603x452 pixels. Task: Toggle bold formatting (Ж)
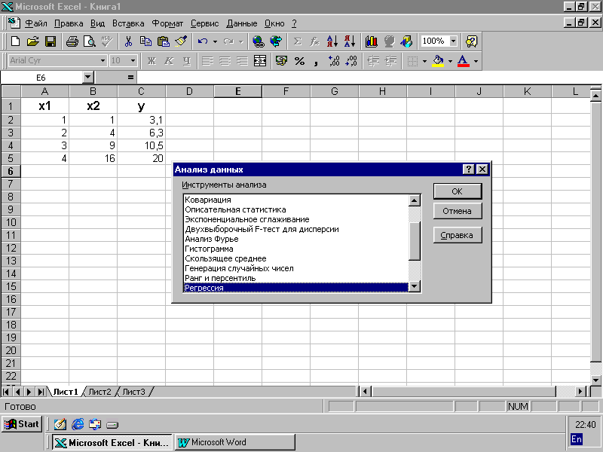click(151, 61)
